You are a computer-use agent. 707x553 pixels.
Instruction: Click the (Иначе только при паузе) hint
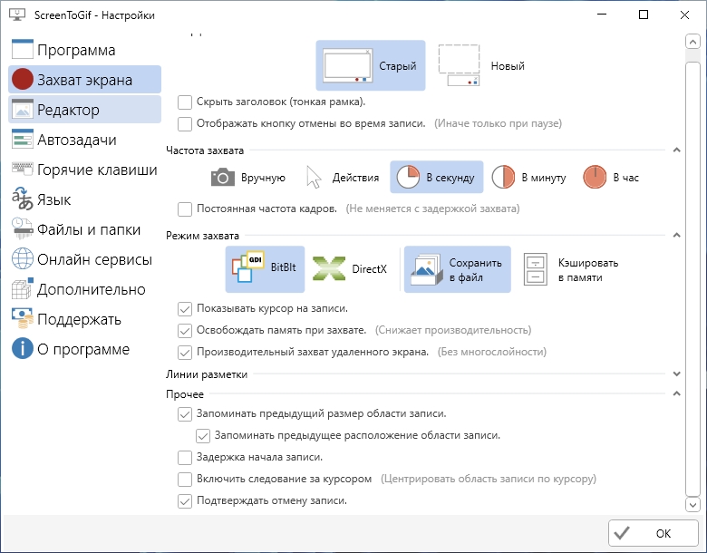(498, 123)
